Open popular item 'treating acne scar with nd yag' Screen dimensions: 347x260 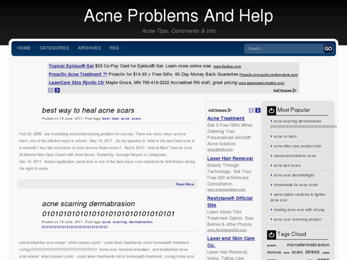[299, 210]
